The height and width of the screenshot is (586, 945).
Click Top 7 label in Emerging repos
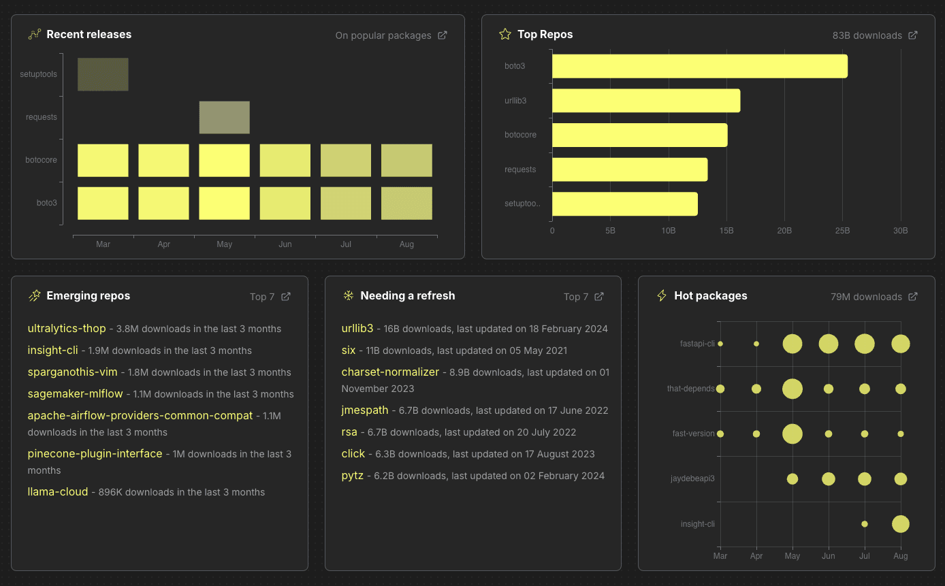(262, 297)
